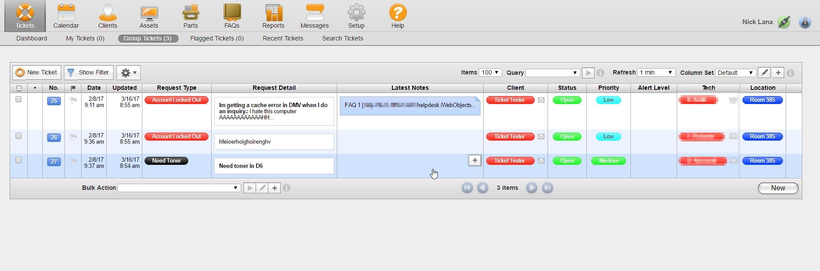Open the Refresh interval dropdown
The width and height of the screenshot is (820, 271).
656,72
